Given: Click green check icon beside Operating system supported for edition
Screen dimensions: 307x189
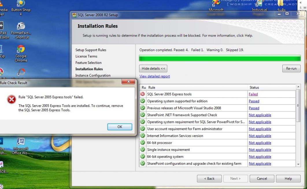Looking at the screenshot, I should (143, 101).
